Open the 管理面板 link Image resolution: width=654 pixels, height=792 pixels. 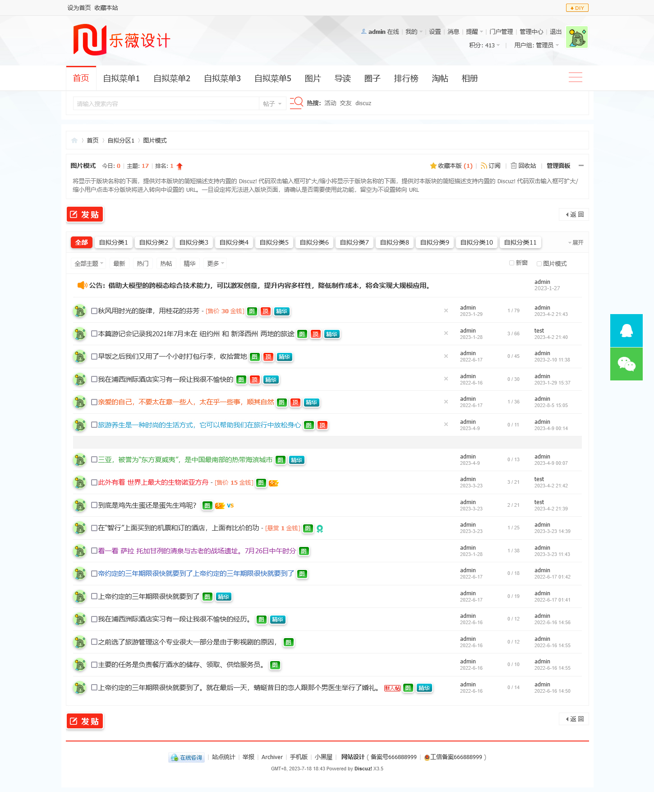click(558, 166)
